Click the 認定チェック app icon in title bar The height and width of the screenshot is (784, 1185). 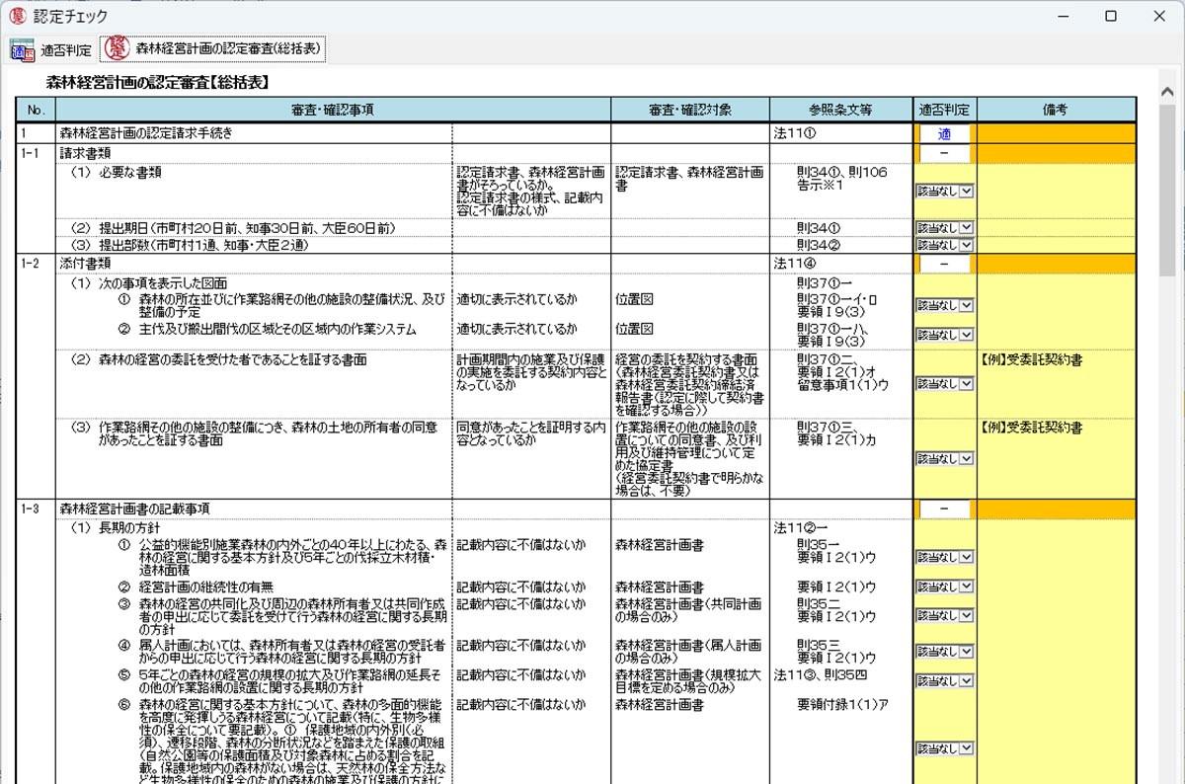(17, 16)
